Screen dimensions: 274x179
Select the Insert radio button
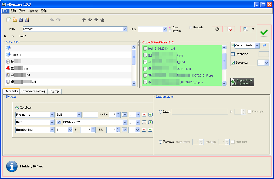[160, 112]
